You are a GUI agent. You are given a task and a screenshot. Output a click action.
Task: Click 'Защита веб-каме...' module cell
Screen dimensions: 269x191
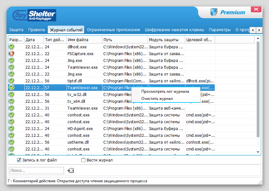click(x=167, y=108)
